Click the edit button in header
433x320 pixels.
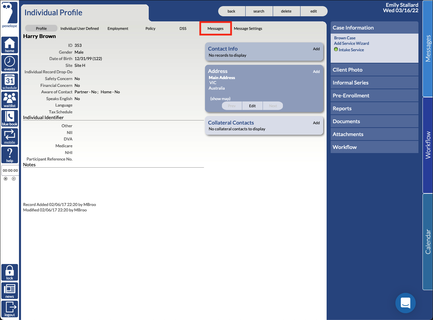[314, 11]
